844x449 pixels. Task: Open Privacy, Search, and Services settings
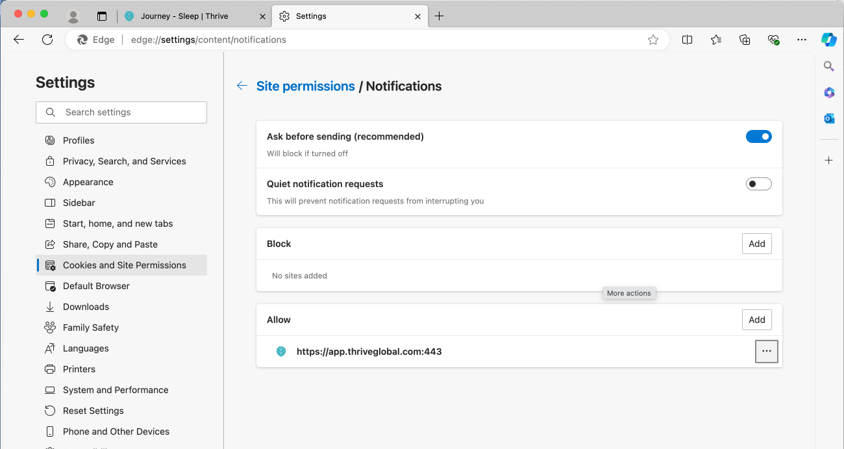(121, 161)
